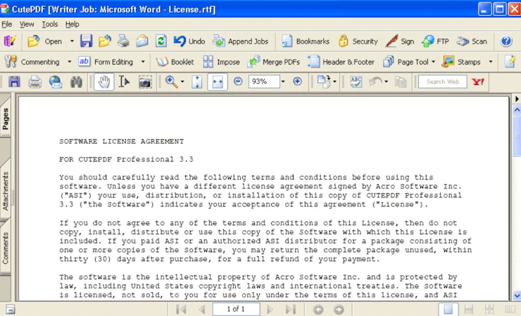Click the Zoom In magnifier tool
This screenshot has height=316, width=521.
[172, 82]
